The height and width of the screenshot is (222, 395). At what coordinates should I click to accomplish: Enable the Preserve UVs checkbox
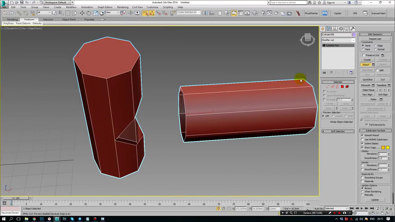click(364, 55)
